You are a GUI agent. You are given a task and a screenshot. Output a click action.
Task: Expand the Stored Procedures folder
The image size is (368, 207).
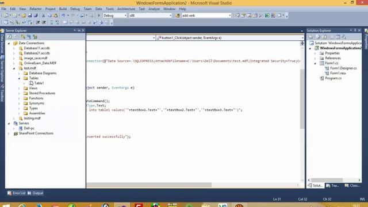tap(20, 93)
